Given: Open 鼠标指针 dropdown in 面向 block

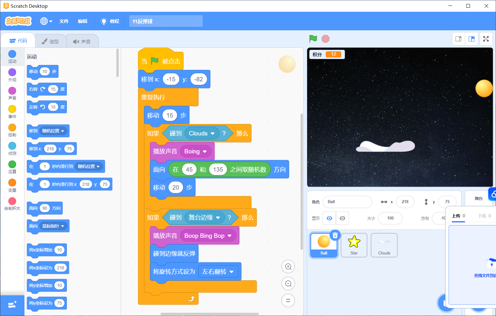Looking at the screenshot, I should [x=53, y=226].
